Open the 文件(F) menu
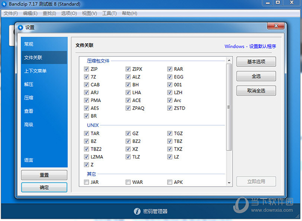 [x=11, y=13]
